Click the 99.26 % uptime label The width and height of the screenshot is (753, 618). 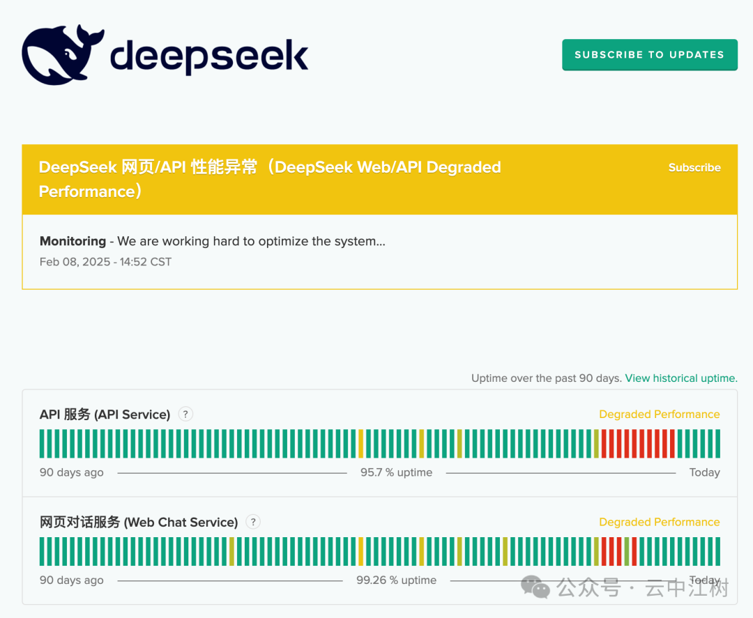pyautogui.click(x=396, y=580)
